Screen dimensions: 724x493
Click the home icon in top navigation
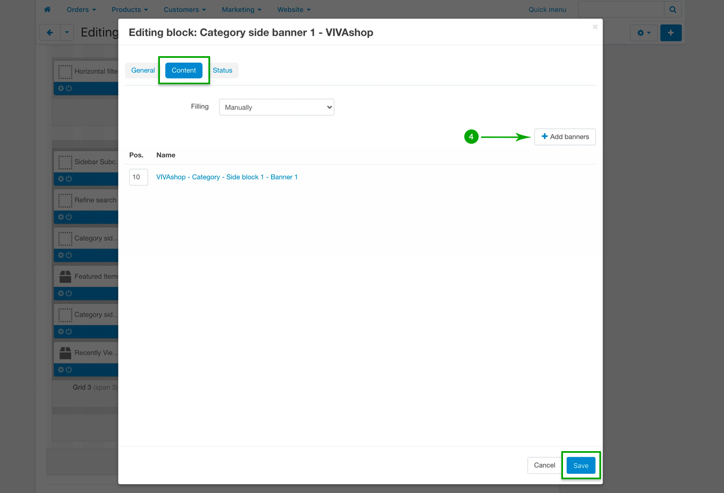(47, 9)
